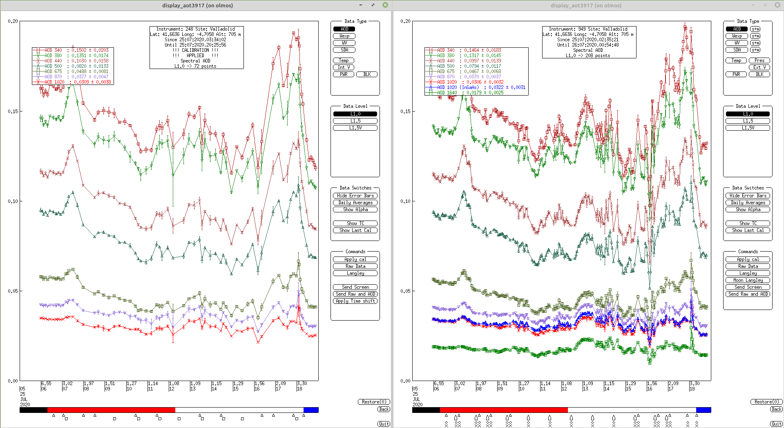784x428 pixels.
Task: Choose Pres data type in right window
Action: click(x=759, y=60)
